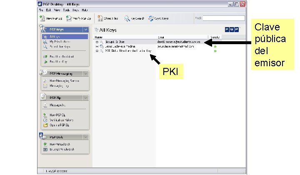The width and height of the screenshot is (300, 175).
Task: Select the jesusladevese hotmail email cell
Action: coord(175,46)
